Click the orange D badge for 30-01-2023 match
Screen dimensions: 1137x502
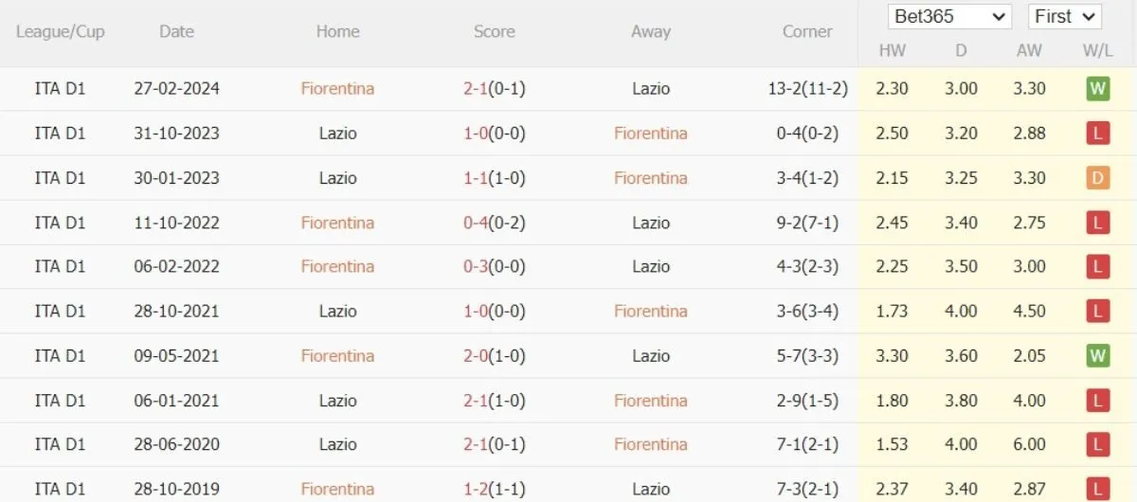[1097, 178]
